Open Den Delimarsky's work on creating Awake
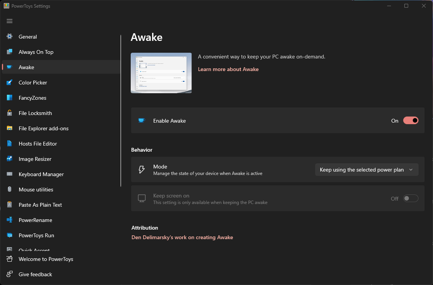 (182, 237)
